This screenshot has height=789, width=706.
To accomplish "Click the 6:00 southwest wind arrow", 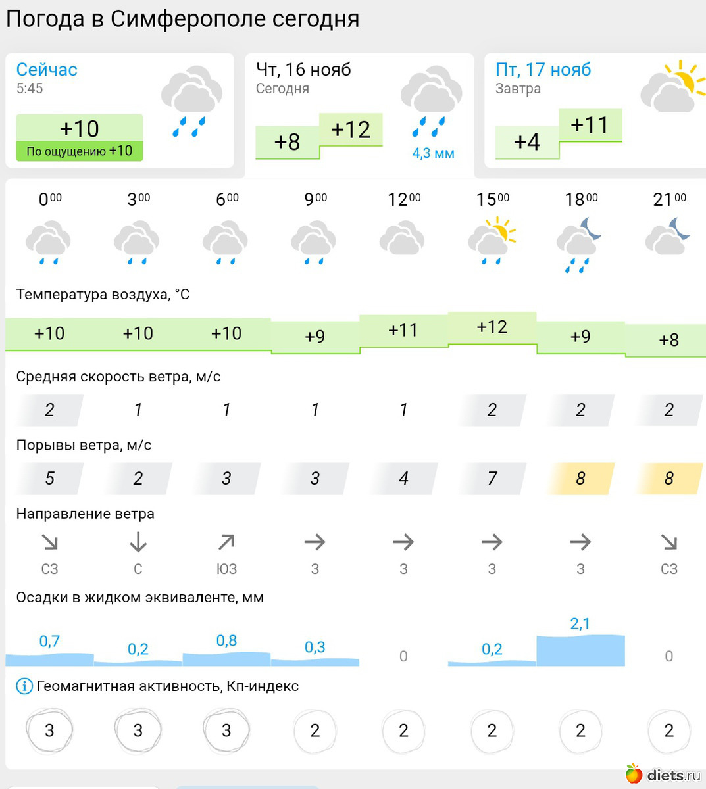I will tap(226, 542).
